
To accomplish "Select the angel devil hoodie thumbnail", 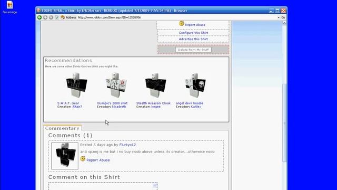I will [195, 85].
